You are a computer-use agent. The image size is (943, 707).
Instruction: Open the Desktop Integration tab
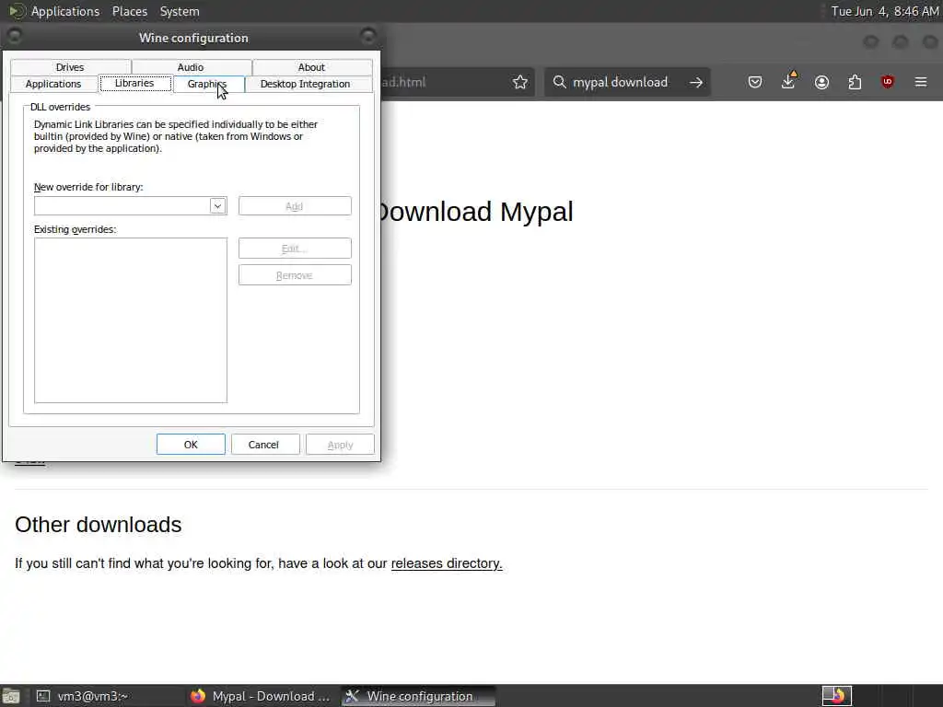click(306, 84)
